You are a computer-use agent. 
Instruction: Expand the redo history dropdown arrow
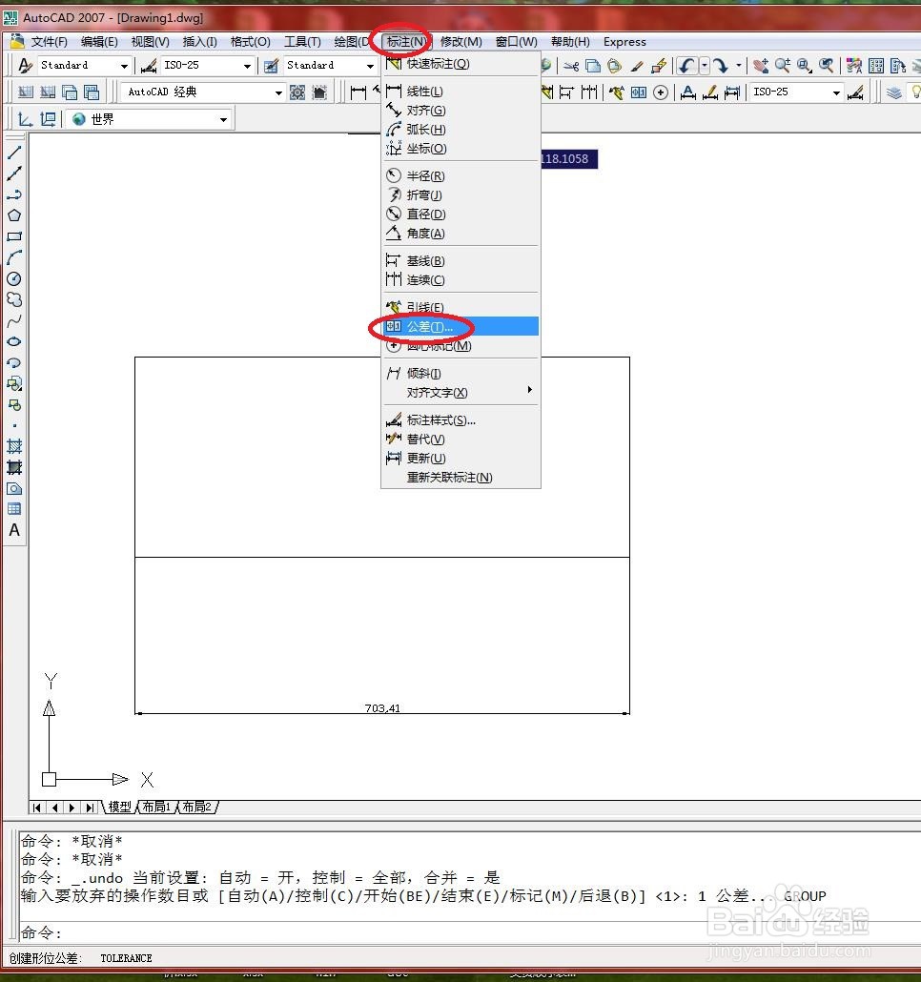tap(738, 65)
